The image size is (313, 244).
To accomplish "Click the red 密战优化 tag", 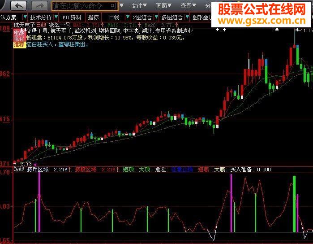I will [x=19, y=35].
